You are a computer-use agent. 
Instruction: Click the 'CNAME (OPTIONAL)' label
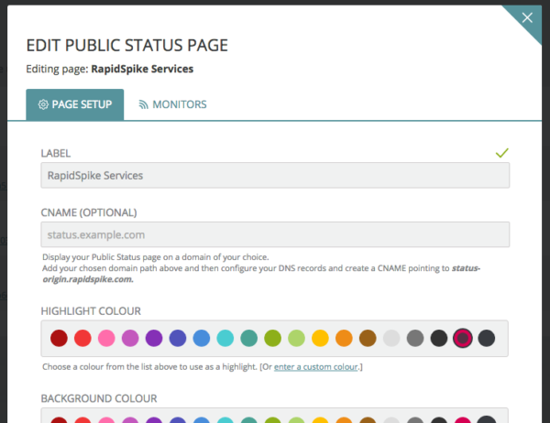(x=89, y=212)
